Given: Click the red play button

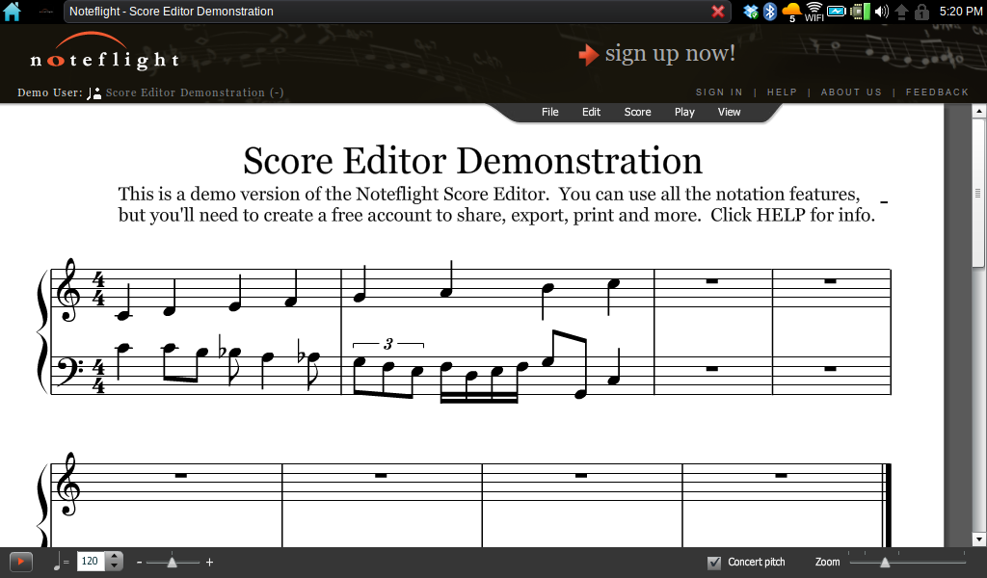Looking at the screenshot, I should click(x=21, y=562).
